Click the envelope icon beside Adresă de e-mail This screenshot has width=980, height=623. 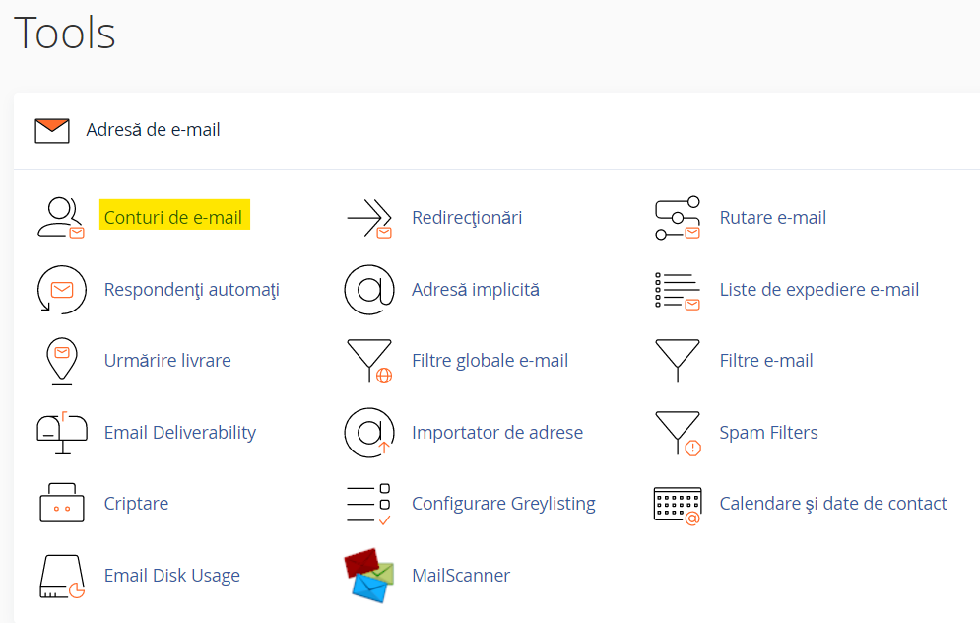click(52, 131)
